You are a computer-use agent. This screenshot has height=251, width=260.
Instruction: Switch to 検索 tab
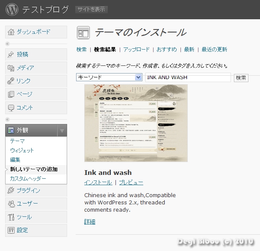[x=81, y=50]
